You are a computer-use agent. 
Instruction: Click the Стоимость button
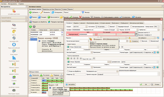pos(134,41)
